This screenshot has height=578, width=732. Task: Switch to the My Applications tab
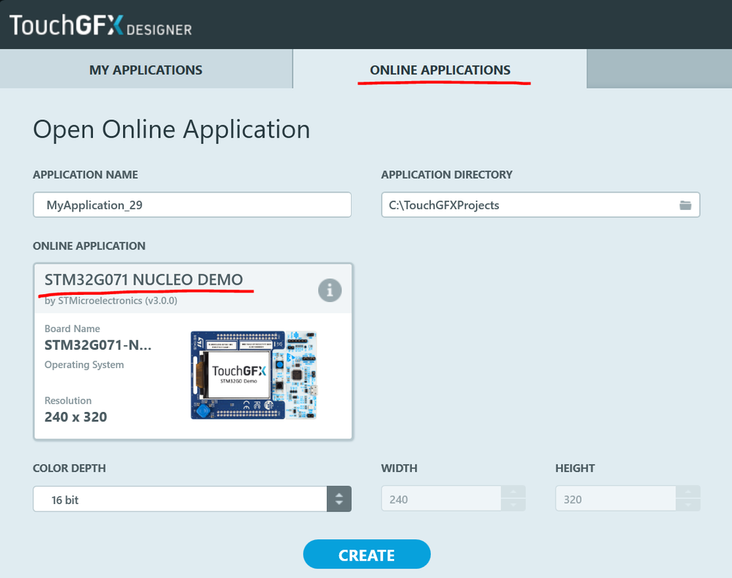coord(146,70)
